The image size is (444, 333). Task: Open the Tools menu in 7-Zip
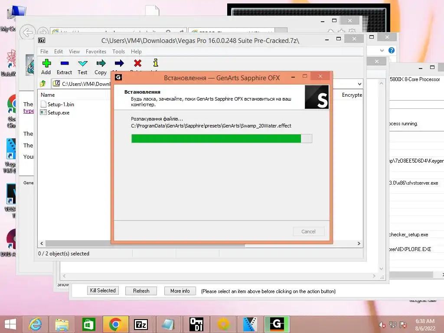118,52
